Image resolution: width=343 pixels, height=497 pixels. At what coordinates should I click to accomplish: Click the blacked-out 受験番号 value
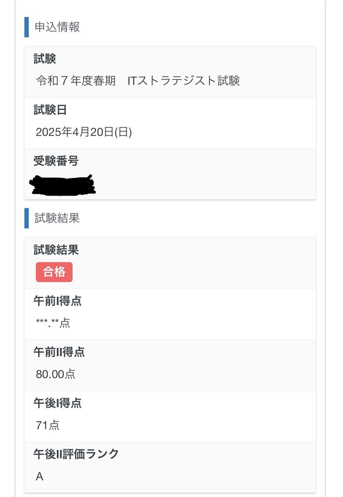pyautogui.click(x=63, y=185)
